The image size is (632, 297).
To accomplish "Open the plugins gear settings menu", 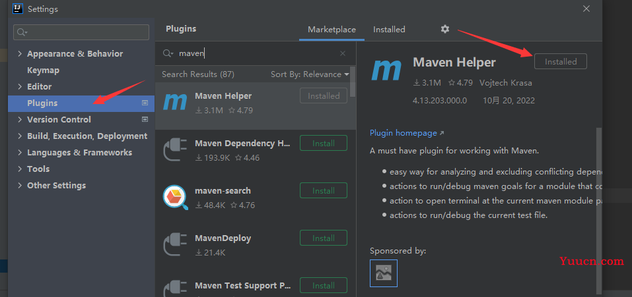I will tap(444, 29).
